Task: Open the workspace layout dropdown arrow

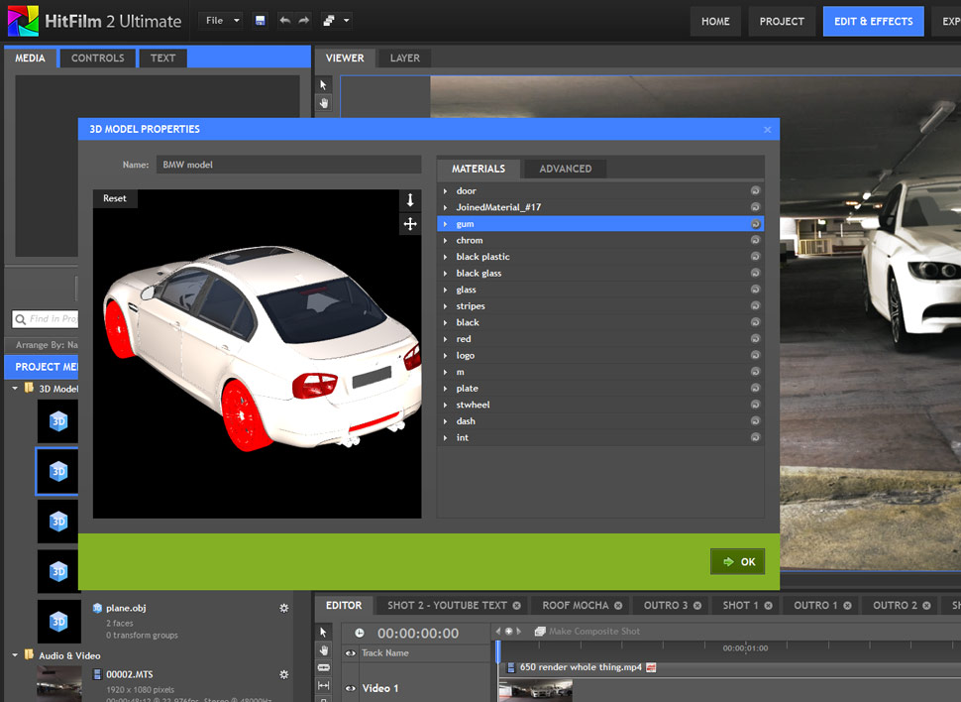Action: [347, 21]
